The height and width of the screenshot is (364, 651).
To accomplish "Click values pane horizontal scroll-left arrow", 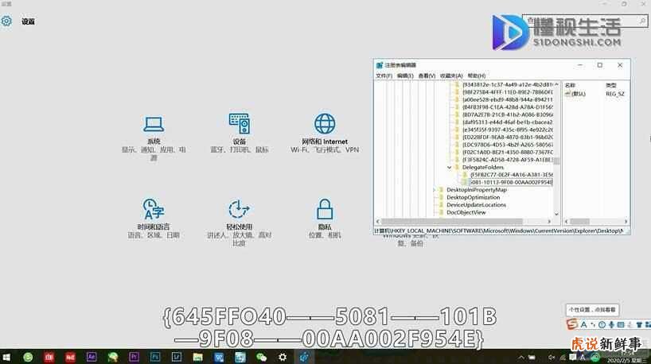I will coord(567,222).
